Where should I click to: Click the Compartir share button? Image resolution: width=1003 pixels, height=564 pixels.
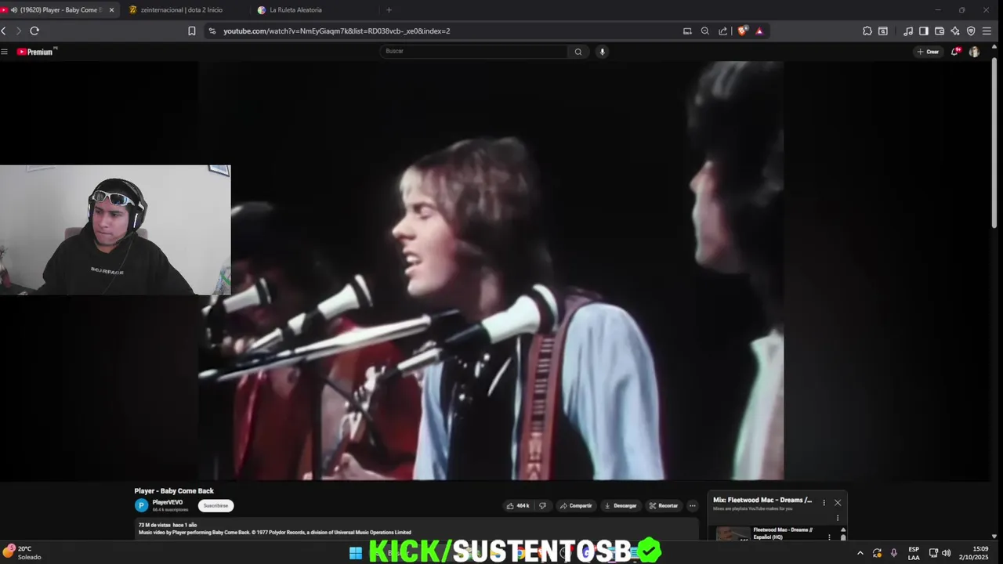(576, 506)
